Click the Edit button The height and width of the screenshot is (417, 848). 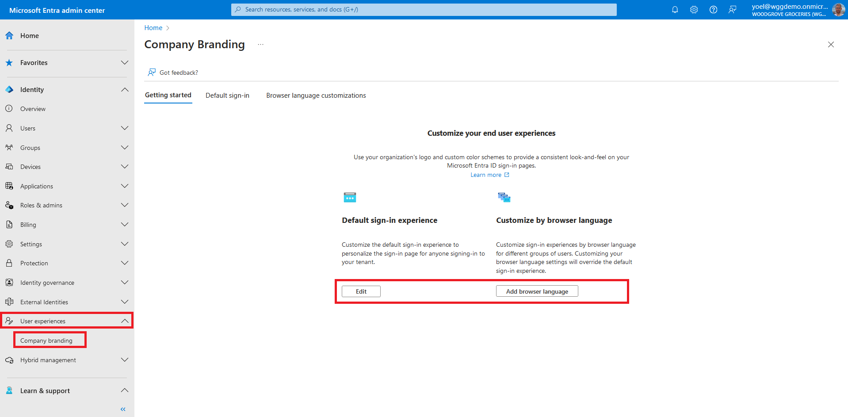pos(361,291)
